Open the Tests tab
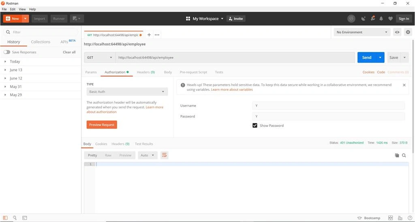Viewport: 415px width, 222px height. point(219,72)
